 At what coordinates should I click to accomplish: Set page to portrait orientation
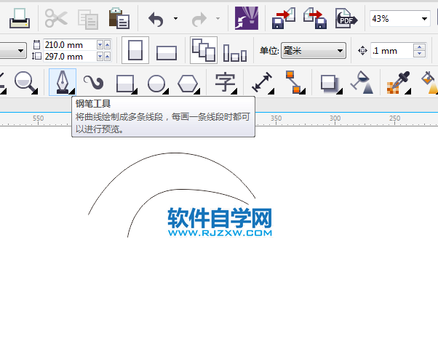135,51
